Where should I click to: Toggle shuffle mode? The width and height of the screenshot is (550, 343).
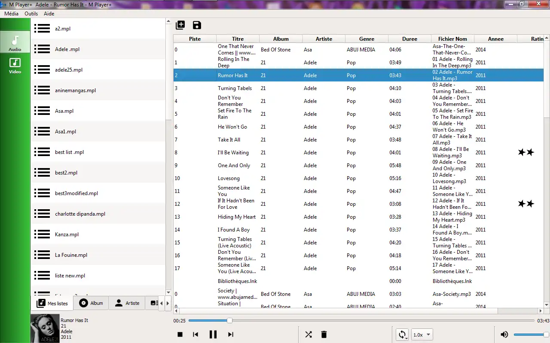309,334
